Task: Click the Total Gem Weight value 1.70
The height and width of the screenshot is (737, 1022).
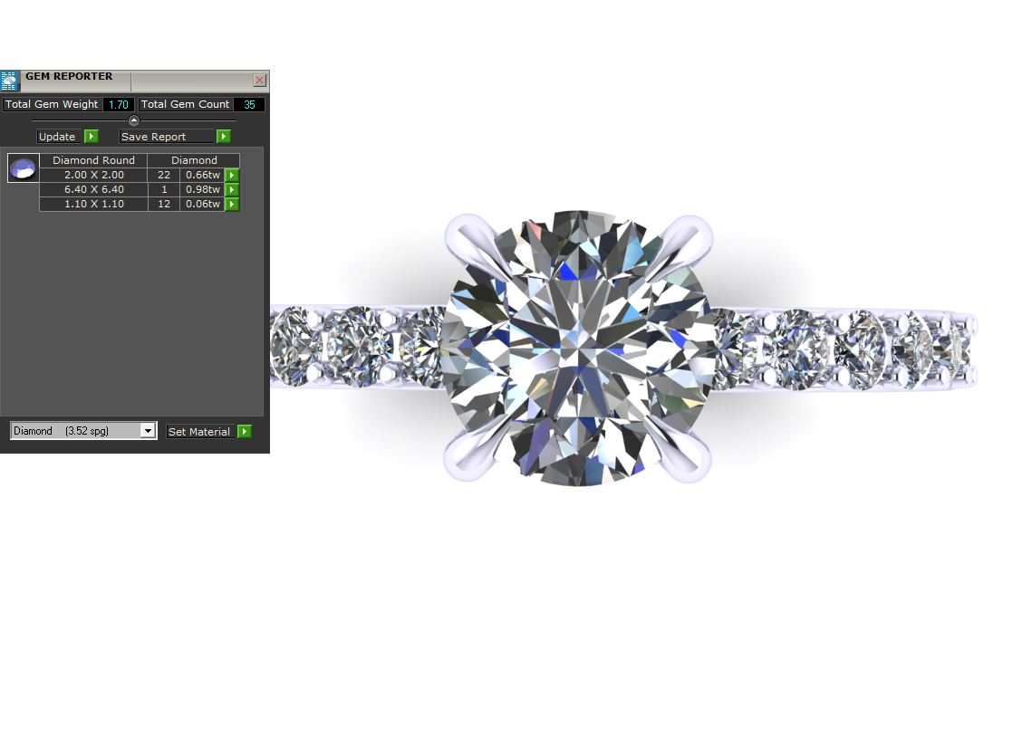Action: 119,104
